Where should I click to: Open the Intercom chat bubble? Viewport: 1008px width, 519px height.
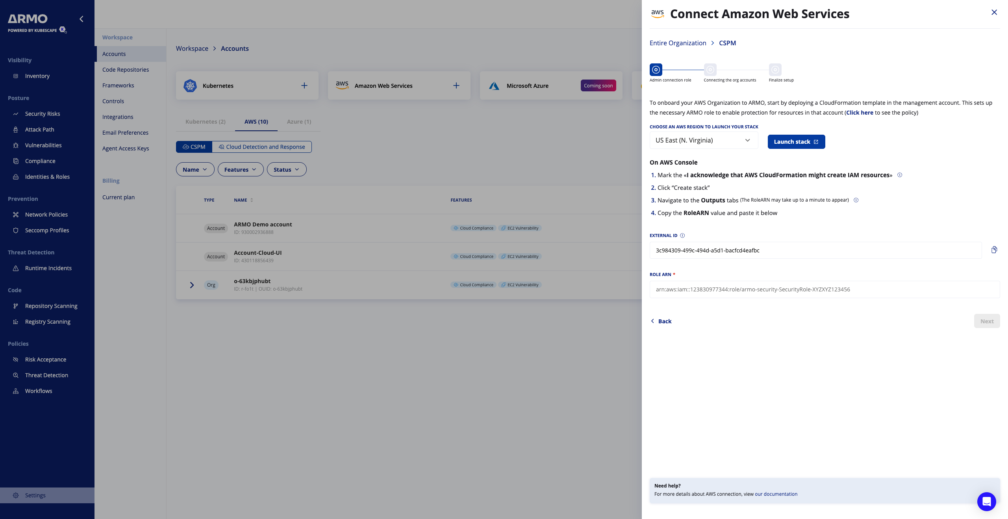(986, 501)
